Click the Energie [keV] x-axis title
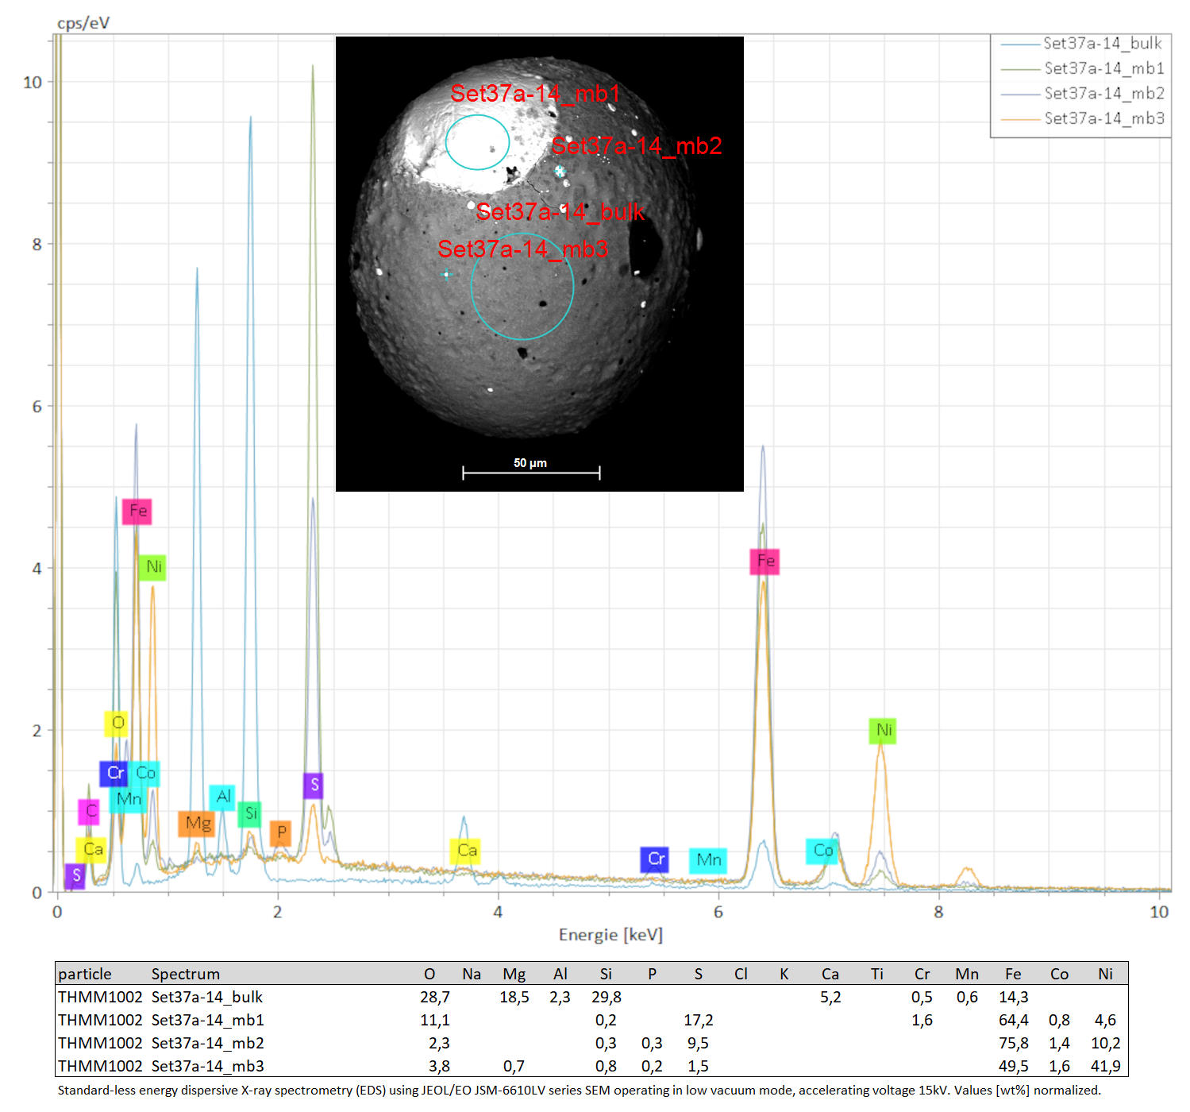The width and height of the screenshot is (1190, 1112). [610, 935]
